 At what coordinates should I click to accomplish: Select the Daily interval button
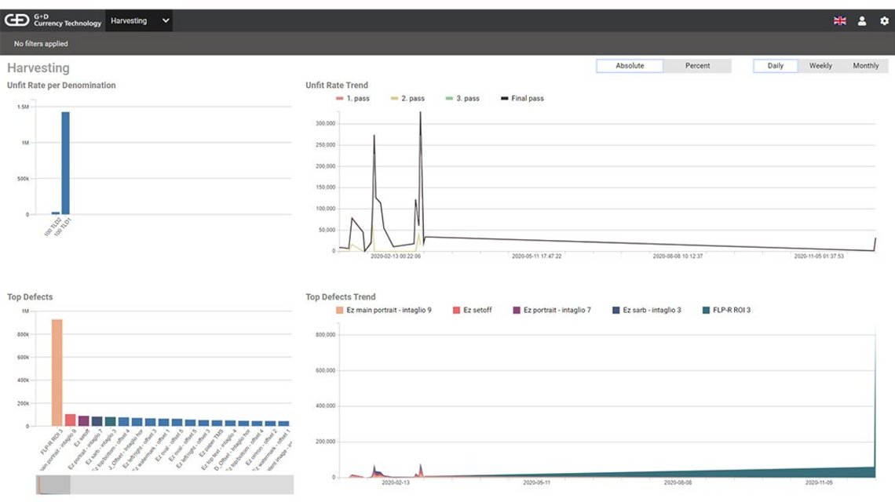tap(775, 66)
